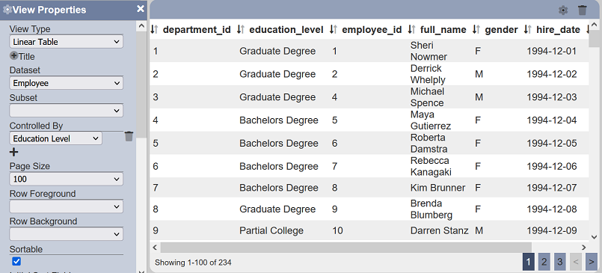Open the View Type dropdown
Image resolution: width=602 pixels, height=273 pixels.
tap(67, 42)
